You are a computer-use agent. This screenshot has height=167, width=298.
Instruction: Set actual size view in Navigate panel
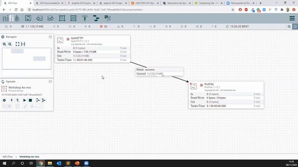(x=23, y=44)
